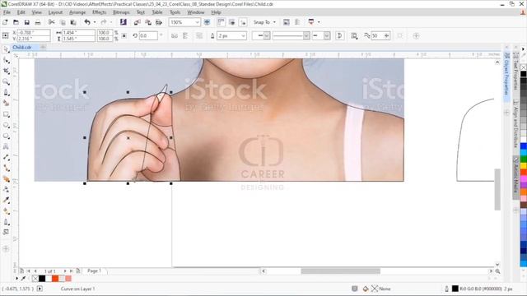
Task: Select the Text tool in the toolbox
Action: pos(6,146)
